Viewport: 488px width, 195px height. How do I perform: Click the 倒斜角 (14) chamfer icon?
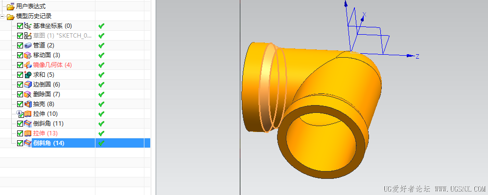point(28,143)
